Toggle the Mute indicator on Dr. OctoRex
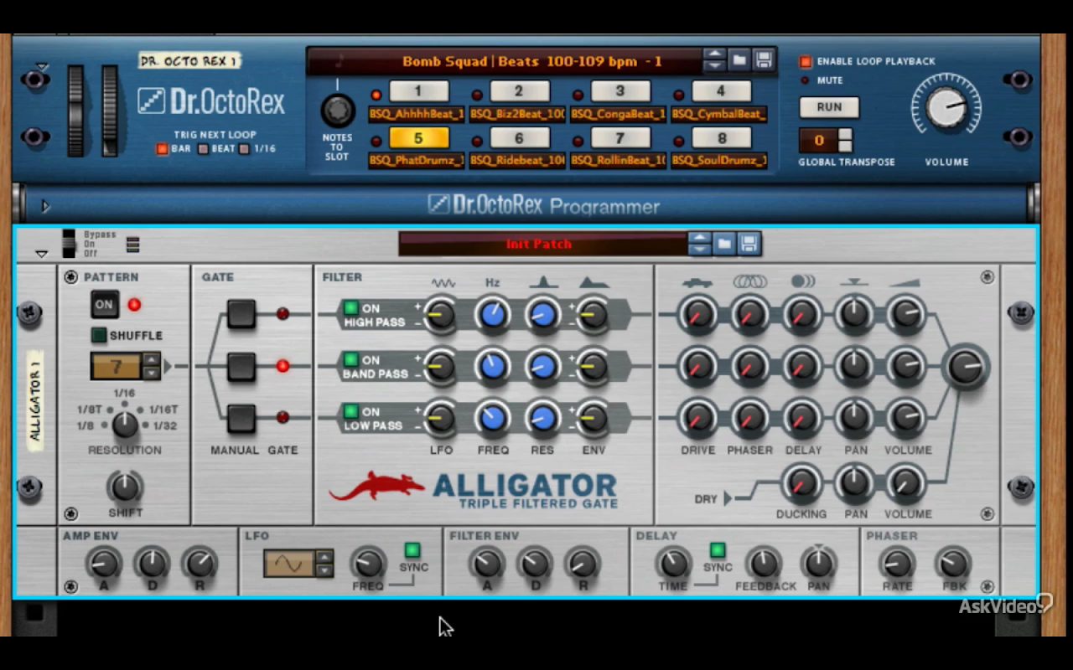 (806, 80)
